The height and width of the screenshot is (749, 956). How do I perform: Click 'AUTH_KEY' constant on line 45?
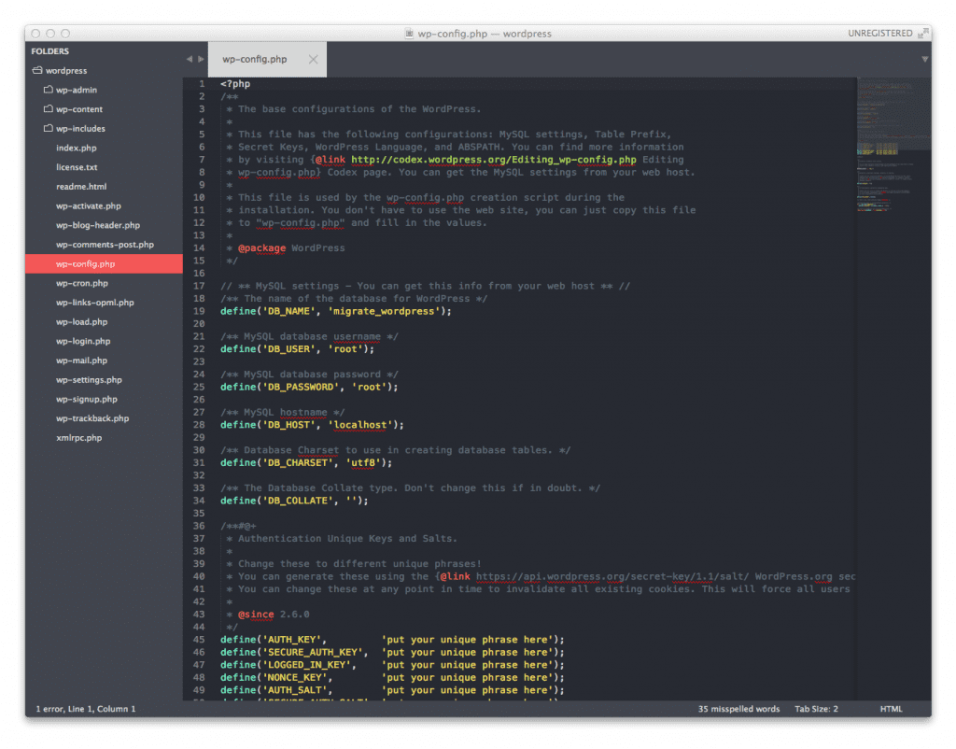pos(291,640)
